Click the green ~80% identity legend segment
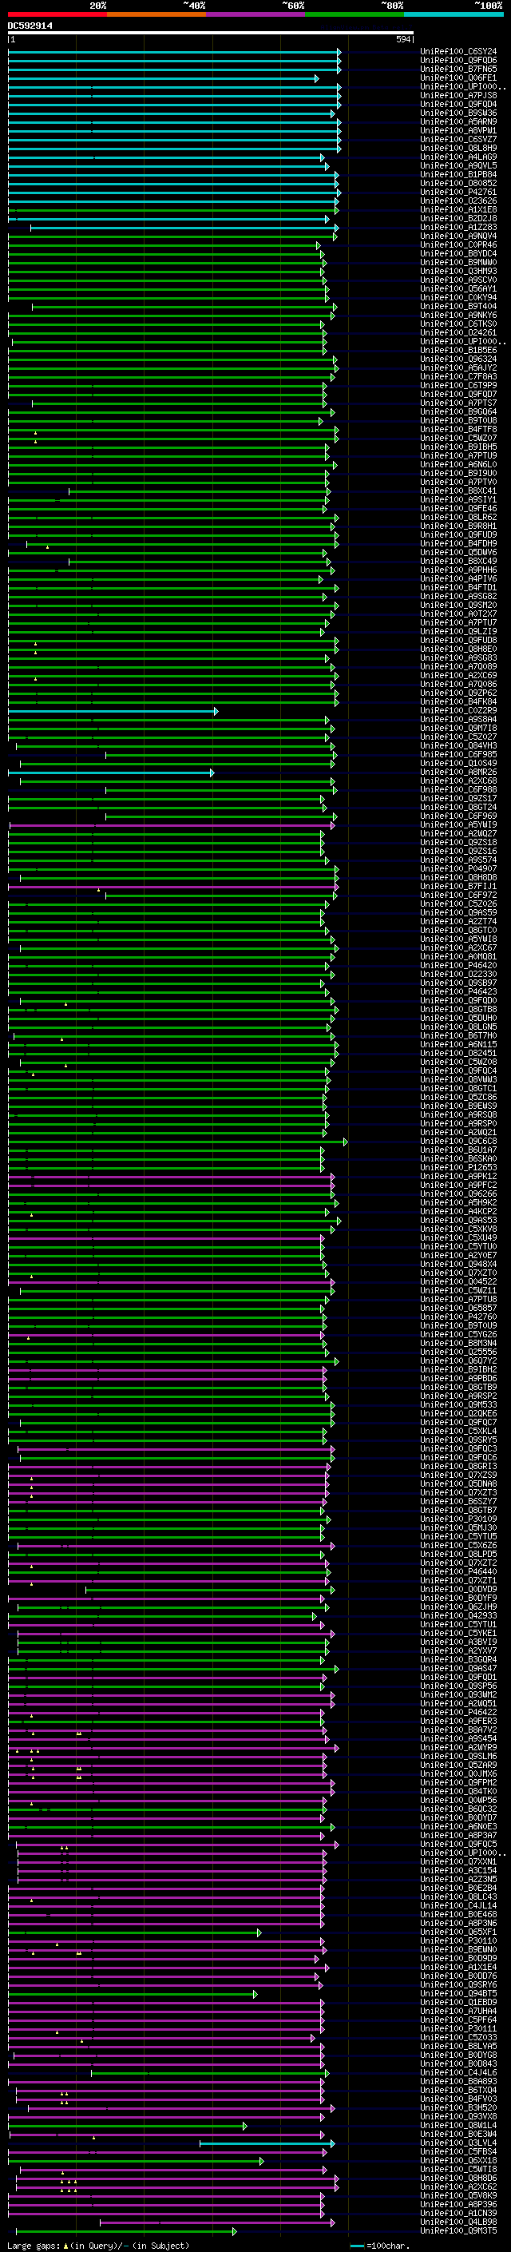The image size is (511, 2252). coord(354,14)
